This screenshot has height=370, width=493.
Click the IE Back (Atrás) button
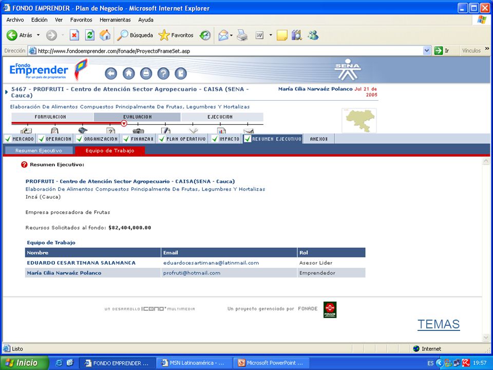click(19, 35)
